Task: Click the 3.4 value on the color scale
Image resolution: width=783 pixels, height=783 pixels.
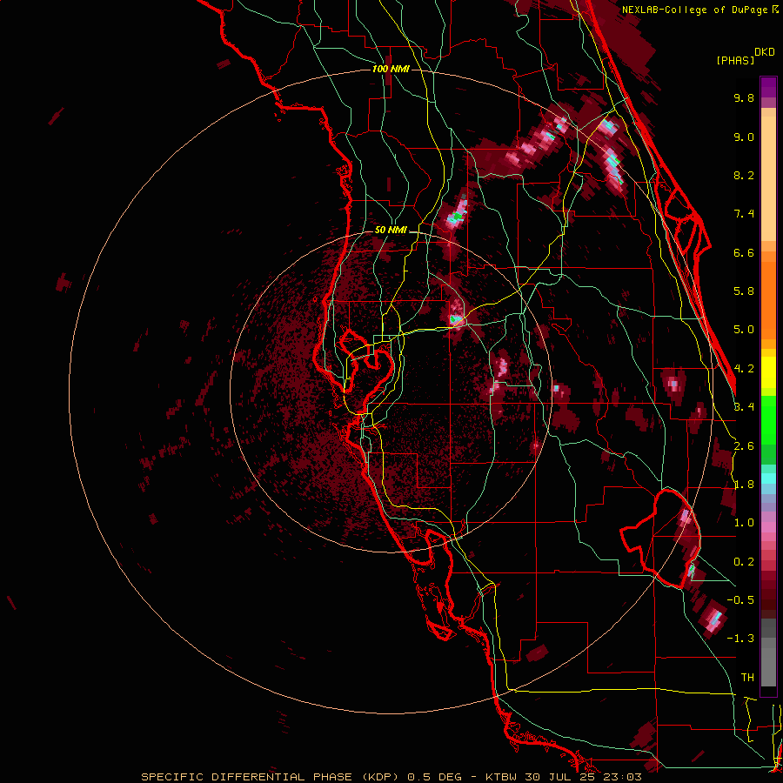Action: pos(744,407)
